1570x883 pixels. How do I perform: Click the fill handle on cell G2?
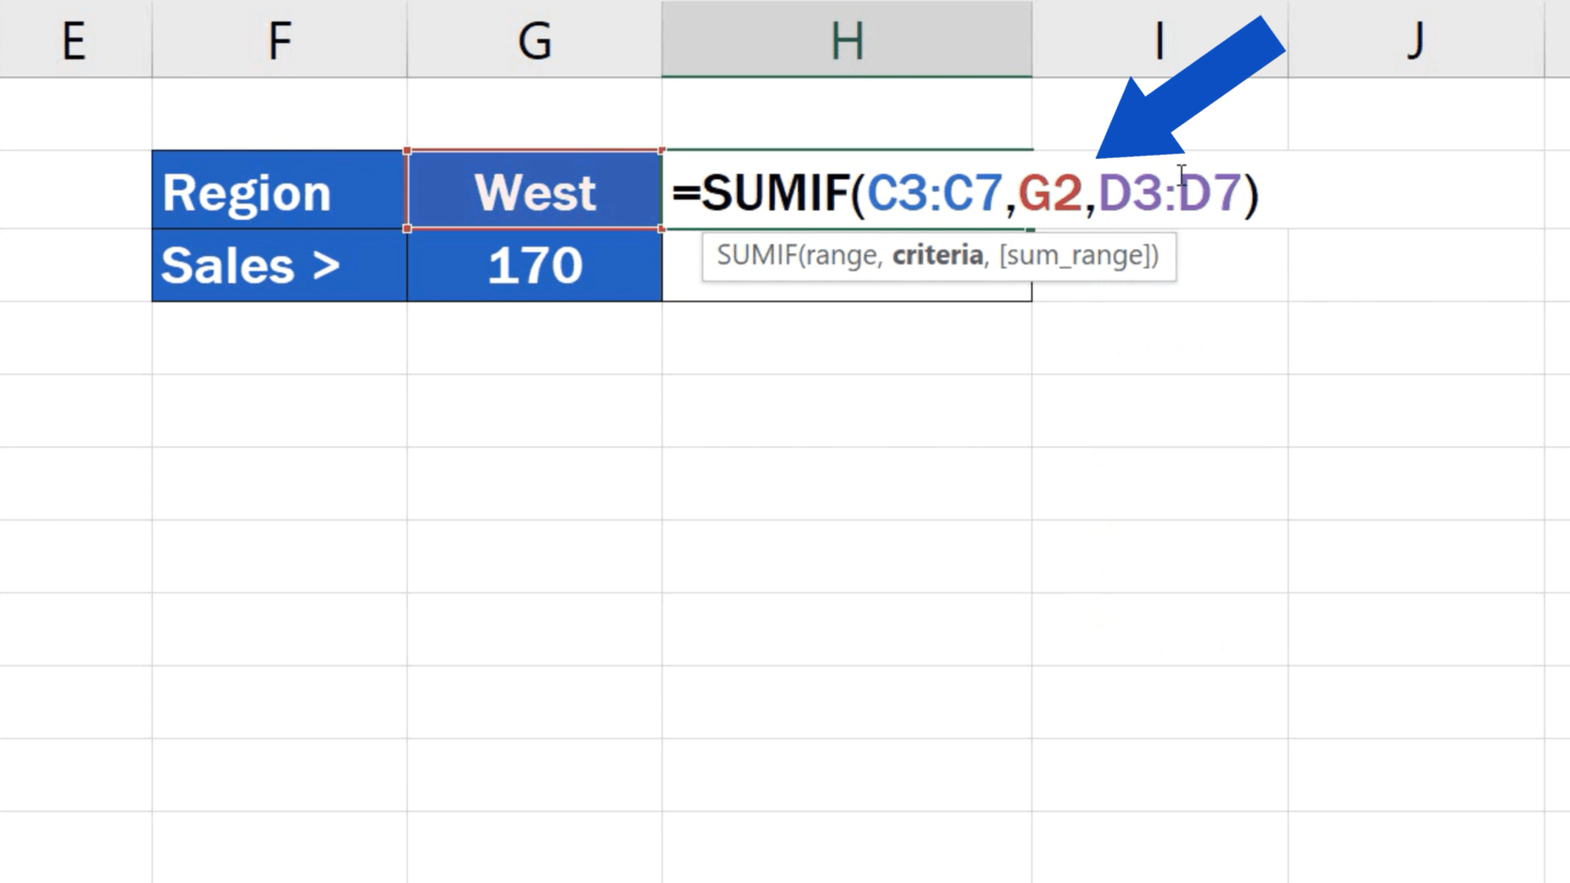tap(660, 227)
